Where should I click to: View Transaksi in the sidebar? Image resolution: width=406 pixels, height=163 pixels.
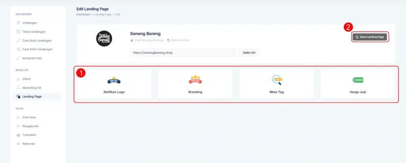29,135
